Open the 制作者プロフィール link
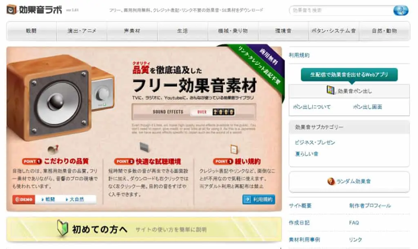418x249 pixels. 370,206
